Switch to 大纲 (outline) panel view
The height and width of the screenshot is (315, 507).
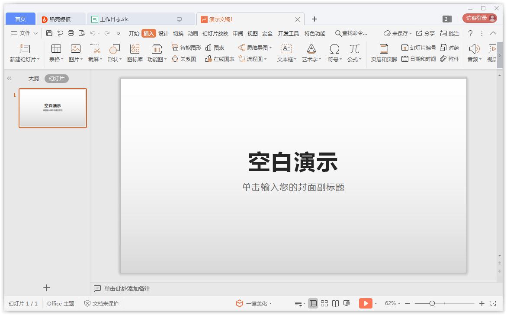[33, 78]
